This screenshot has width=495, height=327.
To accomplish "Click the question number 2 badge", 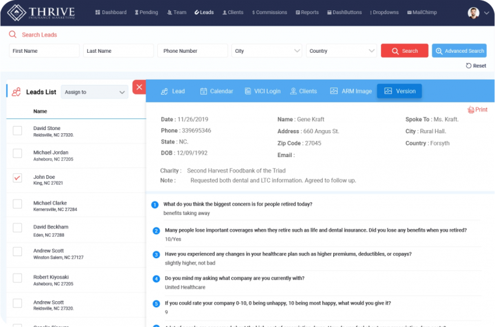I will [x=156, y=231].
